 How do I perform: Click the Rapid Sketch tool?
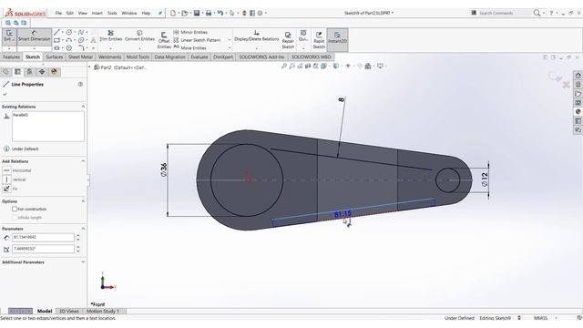[319, 40]
